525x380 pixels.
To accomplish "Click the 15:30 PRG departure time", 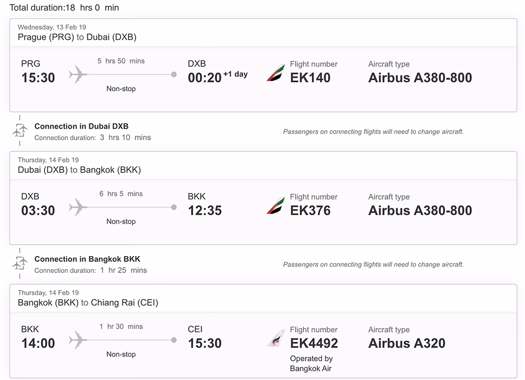I will click(38, 78).
